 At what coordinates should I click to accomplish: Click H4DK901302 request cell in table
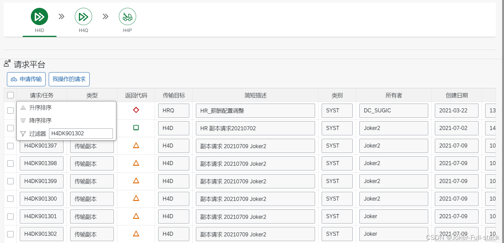click(x=42, y=234)
